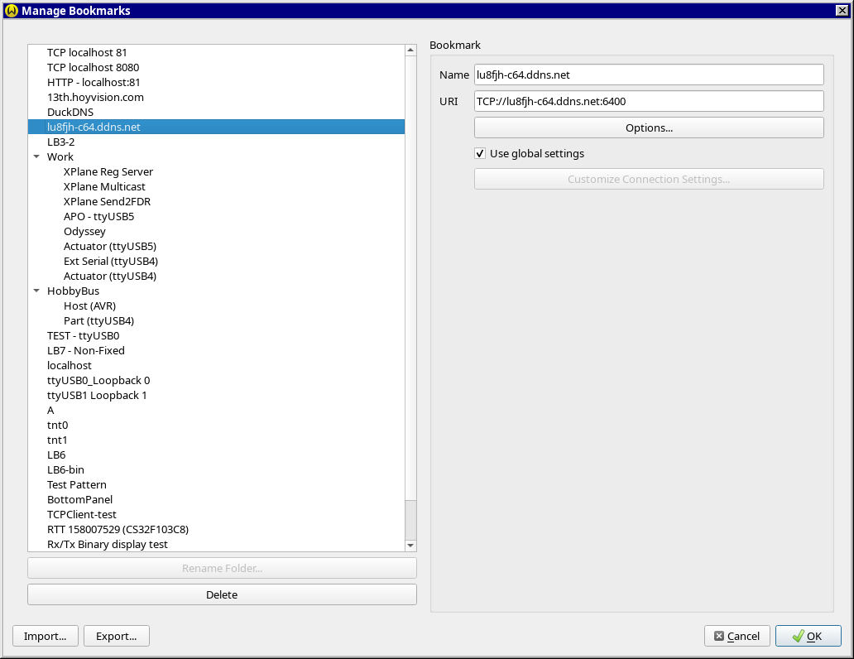Click the app icon in title bar

(x=11, y=11)
